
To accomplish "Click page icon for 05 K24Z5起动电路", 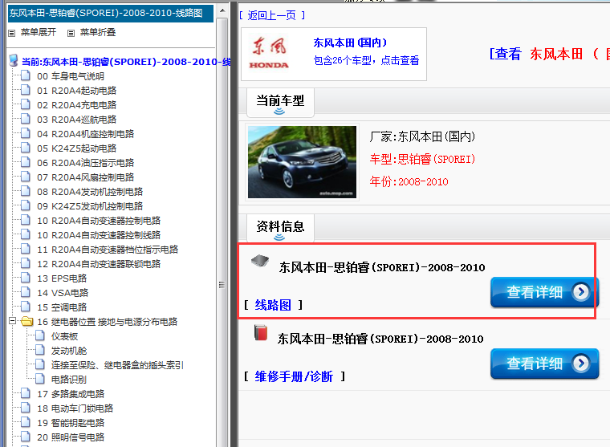I will click(x=26, y=148).
